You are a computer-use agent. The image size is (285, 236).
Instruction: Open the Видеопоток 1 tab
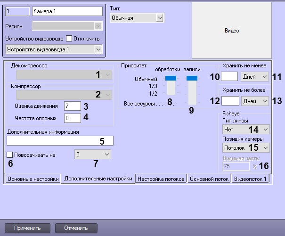pos(251,179)
